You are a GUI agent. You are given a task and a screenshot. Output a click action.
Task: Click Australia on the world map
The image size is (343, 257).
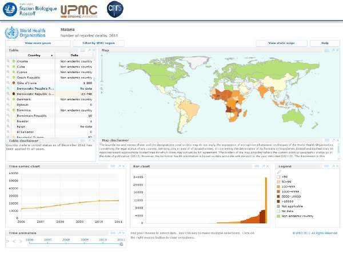pyautogui.click(x=294, y=117)
